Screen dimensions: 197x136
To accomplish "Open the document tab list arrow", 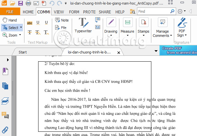I will [x=156, y=51].
